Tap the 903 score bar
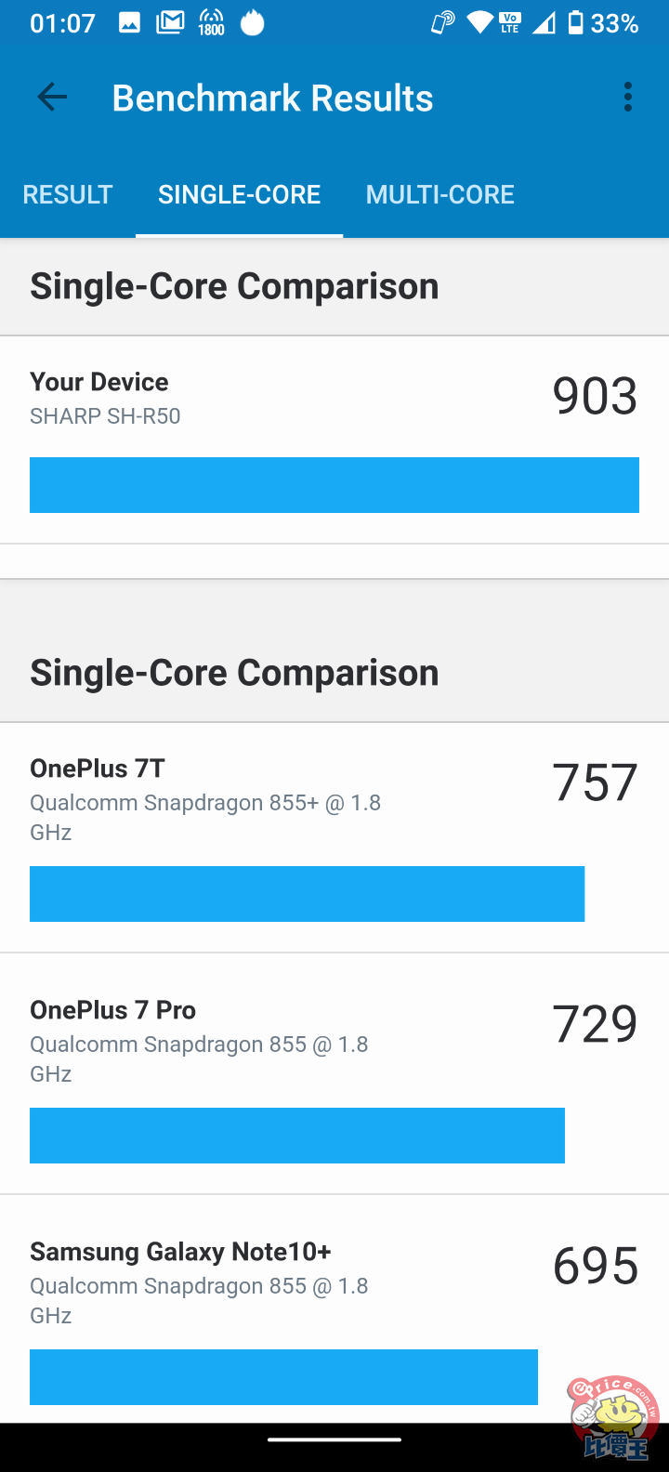The image size is (669, 1472). pyautogui.click(x=334, y=485)
